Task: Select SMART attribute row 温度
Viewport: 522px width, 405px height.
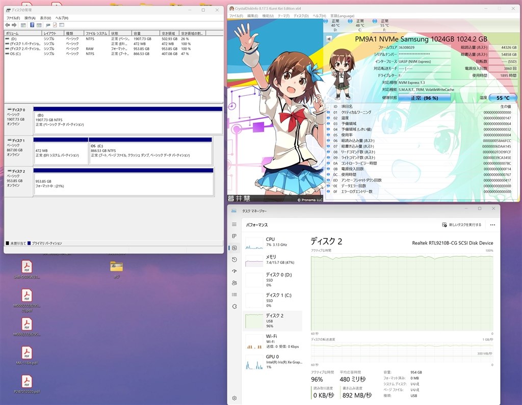Action: tap(422, 118)
